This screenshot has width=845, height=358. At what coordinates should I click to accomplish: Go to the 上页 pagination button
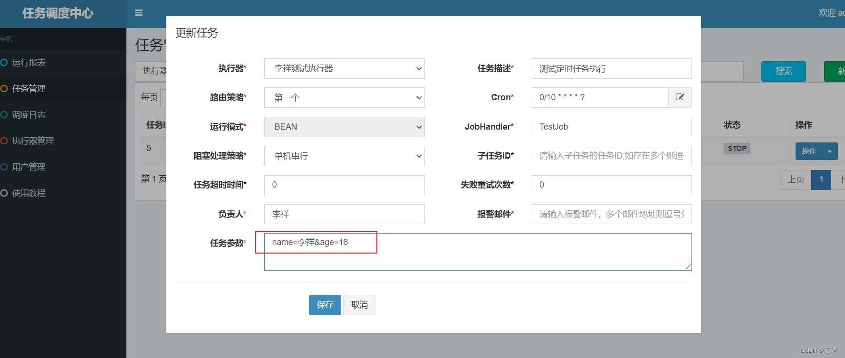796,180
